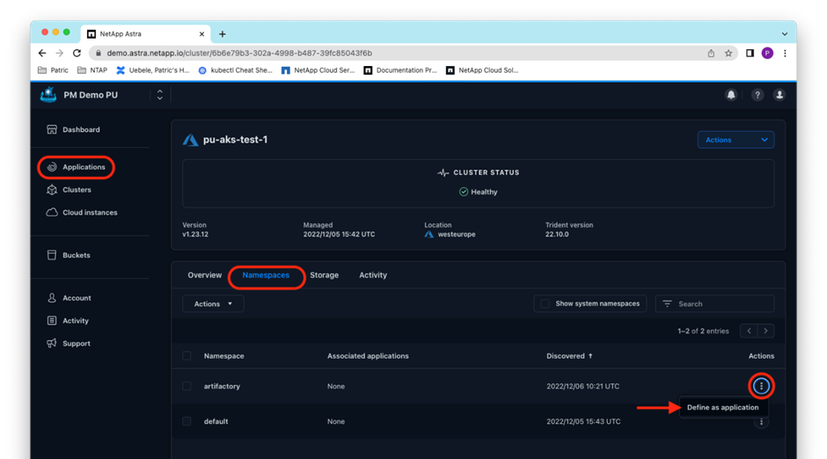Open Chrome three-dot menu
827x459 pixels.
[785, 53]
